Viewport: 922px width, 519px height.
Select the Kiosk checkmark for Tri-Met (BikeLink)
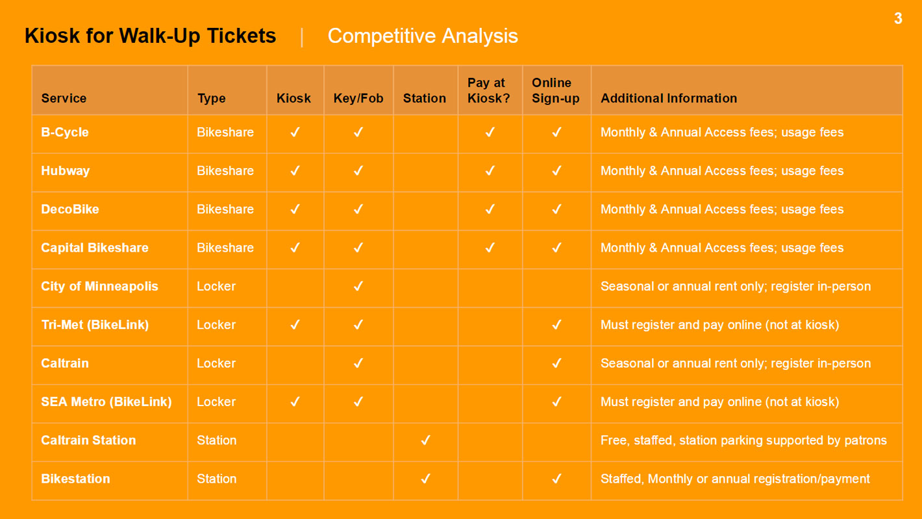(x=295, y=324)
